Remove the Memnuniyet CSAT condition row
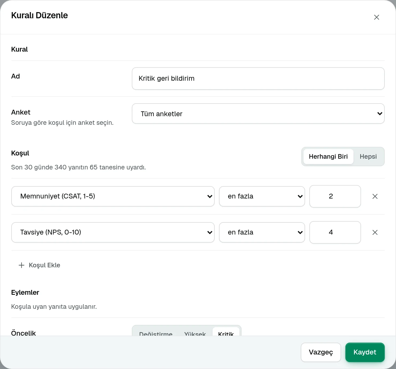Screen dimensions: 396x369 coord(375,196)
